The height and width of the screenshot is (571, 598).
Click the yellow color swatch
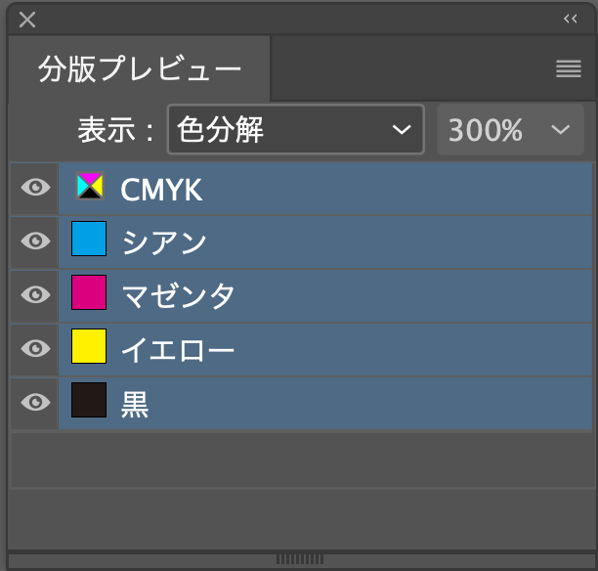(x=89, y=346)
